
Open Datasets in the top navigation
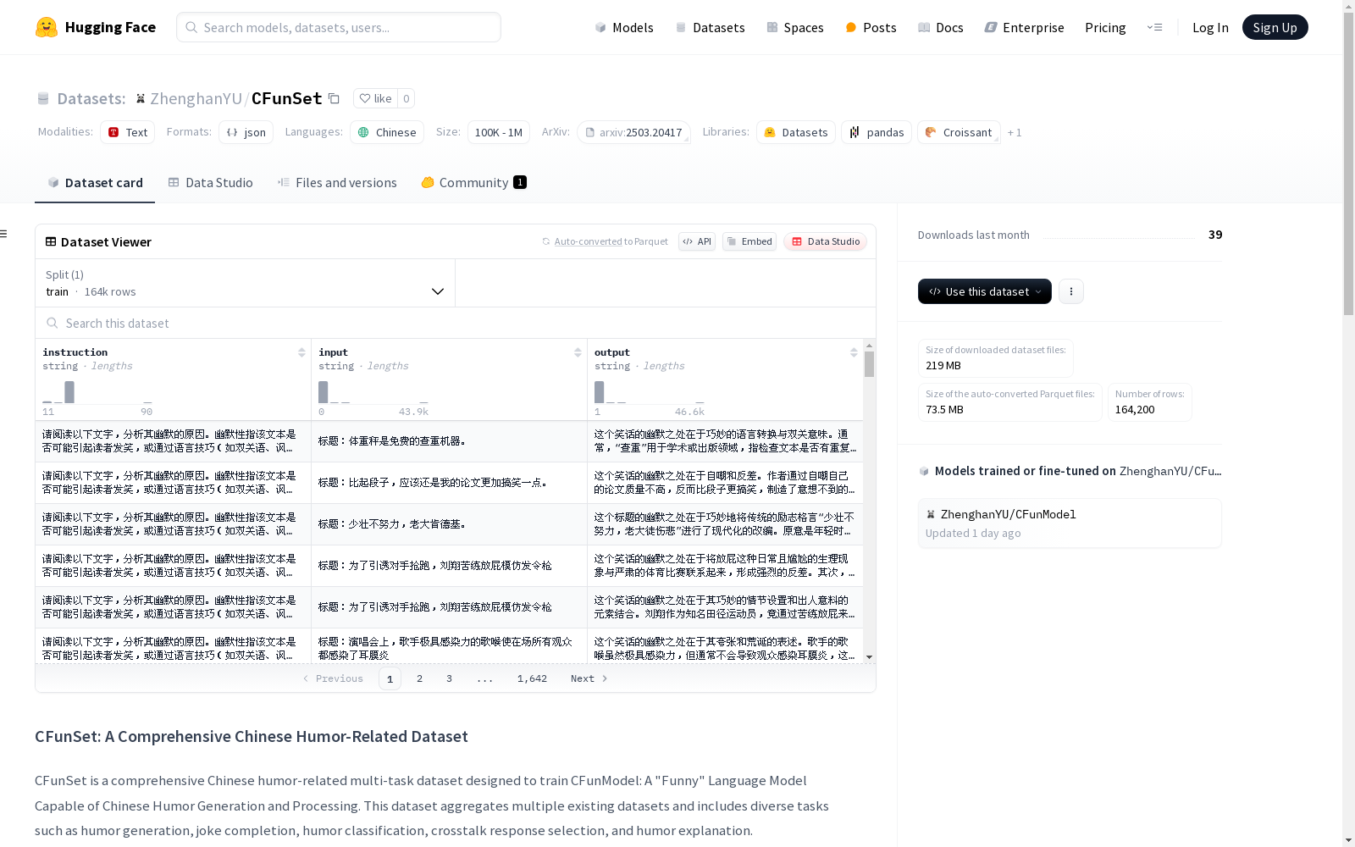click(x=710, y=27)
